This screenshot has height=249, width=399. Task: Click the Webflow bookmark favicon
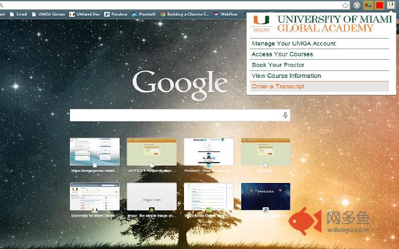pyautogui.click(x=216, y=14)
